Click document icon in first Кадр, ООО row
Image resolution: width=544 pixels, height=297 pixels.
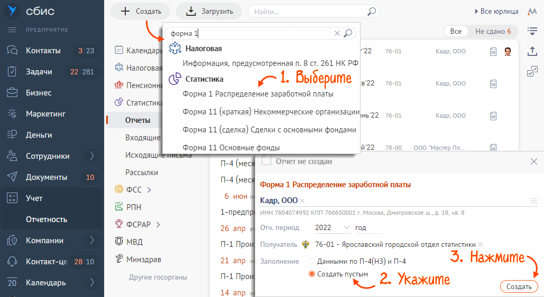click(493, 52)
